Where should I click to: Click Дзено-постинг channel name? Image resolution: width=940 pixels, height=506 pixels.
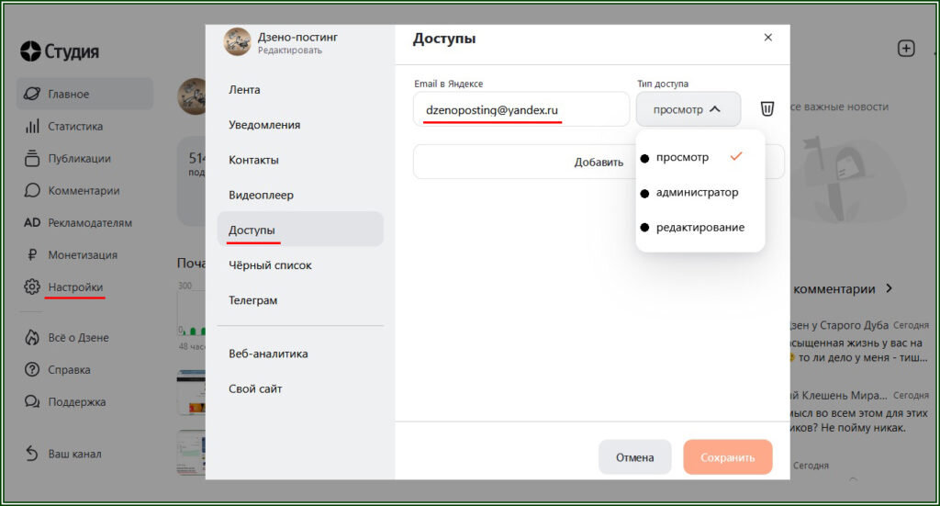[297, 37]
